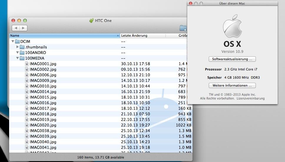Image resolution: width=285 pixels, height=162 pixels.
Task: Click the Softwareaktualisierung button
Action: (232, 59)
